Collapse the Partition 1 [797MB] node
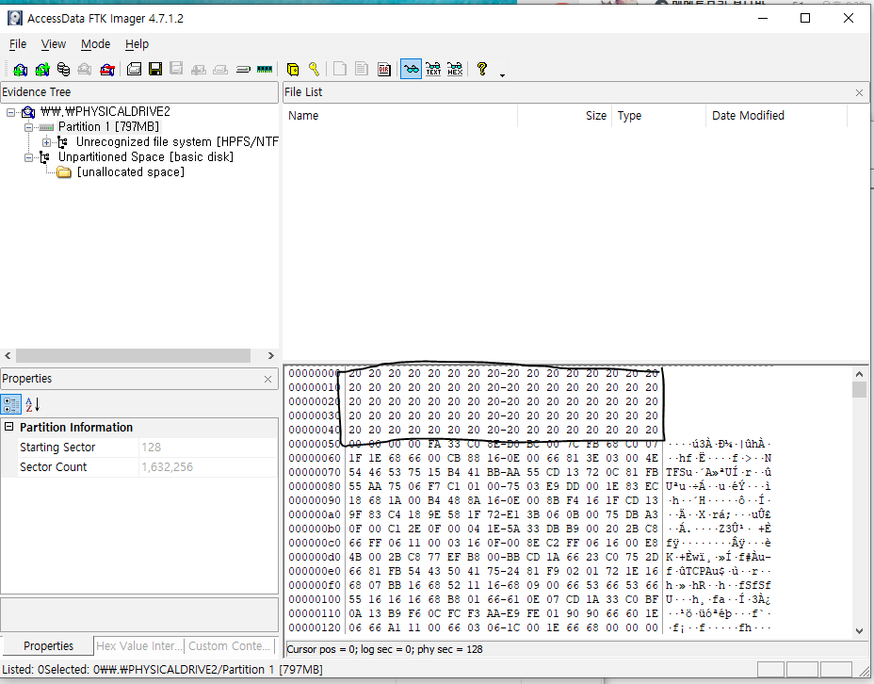Screen dimensions: 874x684 coord(28,127)
